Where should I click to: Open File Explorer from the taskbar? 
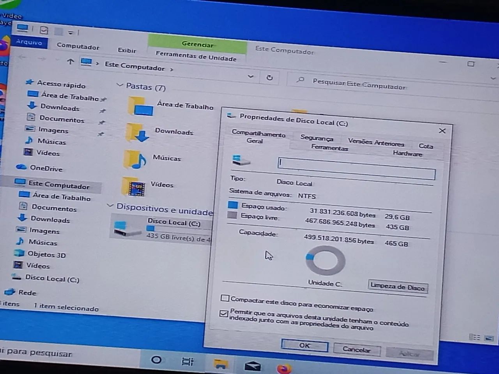click(221, 365)
